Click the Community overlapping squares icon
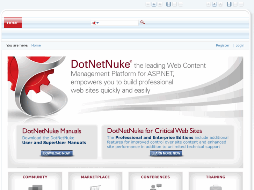This screenshot has height=190, width=254. coord(35,188)
